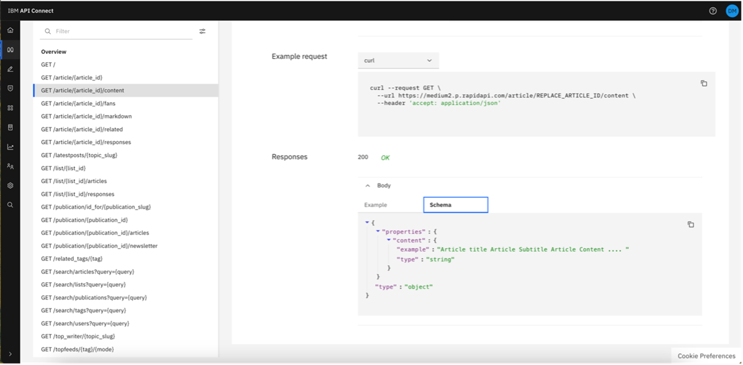Click the curl --url line in code

click(506, 96)
